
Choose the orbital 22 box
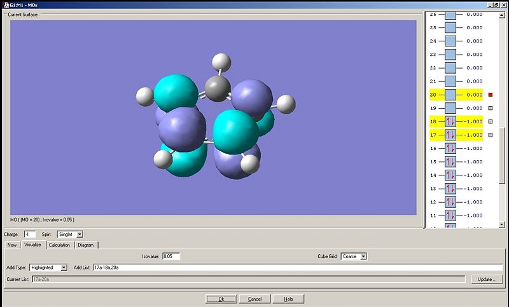coord(450,68)
